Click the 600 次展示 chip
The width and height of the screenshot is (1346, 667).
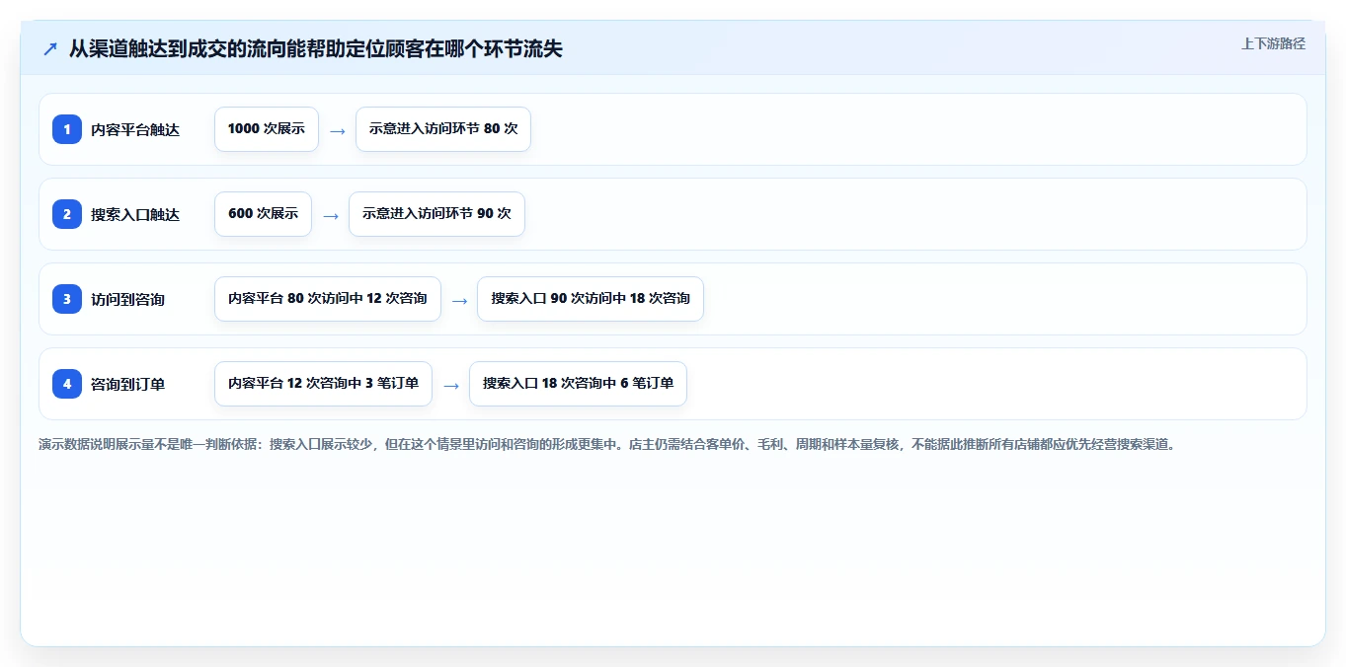point(263,214)
